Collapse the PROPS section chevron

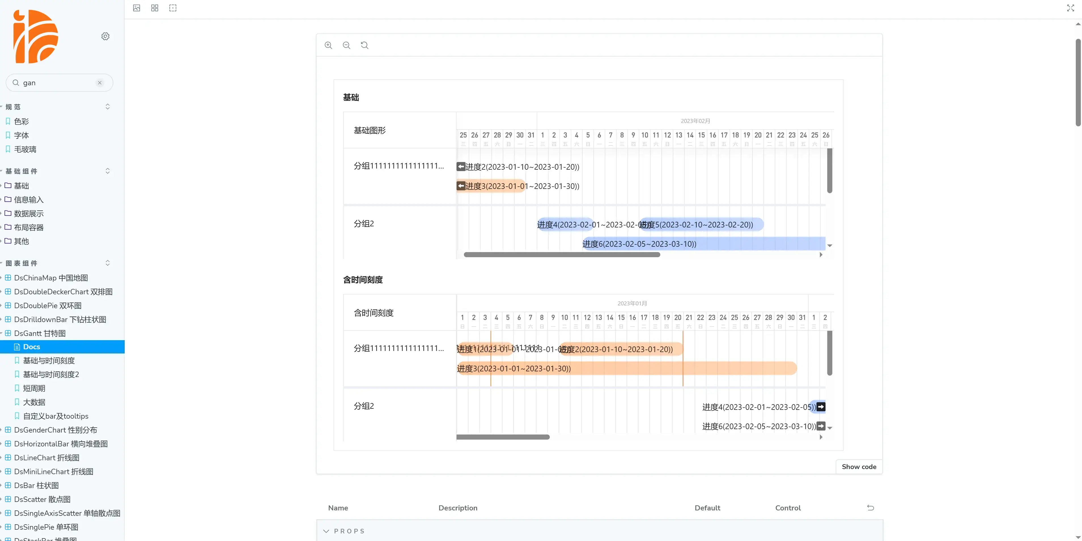[x=326, y=531]
